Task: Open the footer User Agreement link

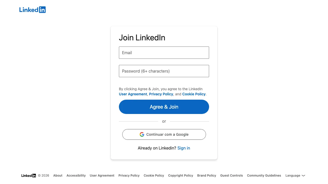Action: click(x=102, y=176)
